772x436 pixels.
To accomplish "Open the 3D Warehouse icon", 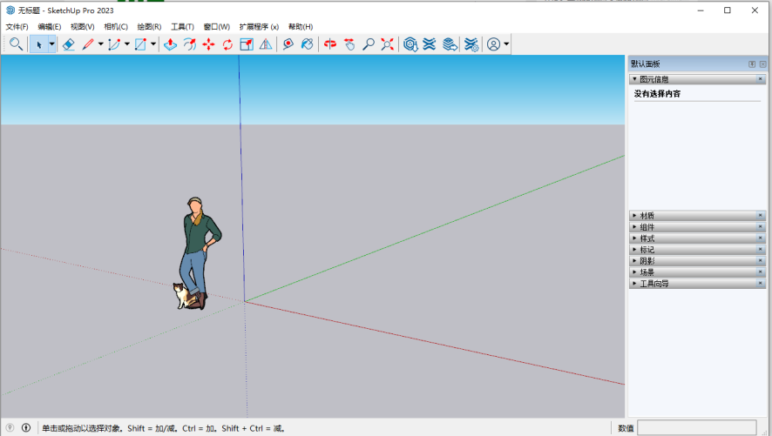I will pos(410,44).
